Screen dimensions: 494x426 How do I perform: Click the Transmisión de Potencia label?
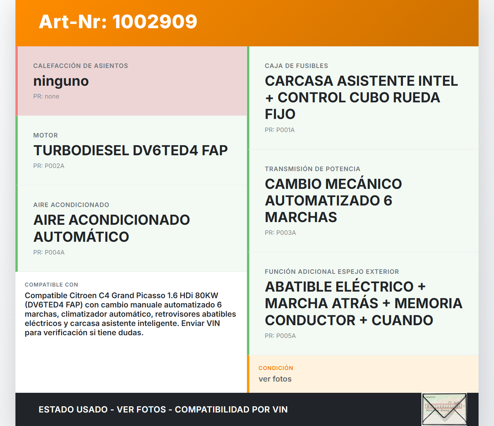(312, 169)
